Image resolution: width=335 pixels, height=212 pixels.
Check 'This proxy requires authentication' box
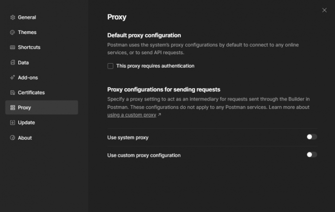click(110, 66)
